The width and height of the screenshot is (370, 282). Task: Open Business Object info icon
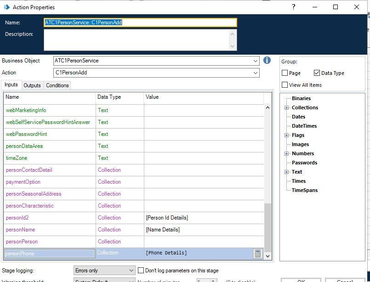point(267,60)
